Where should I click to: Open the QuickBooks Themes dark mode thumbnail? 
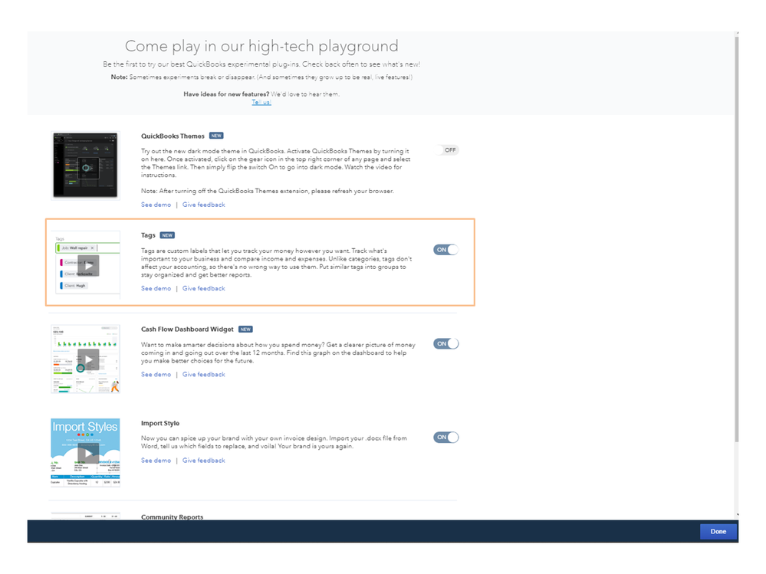pyautogui.click(x=85, y=166)
